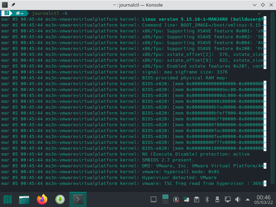Open the digital clock showing 00:46
276x207 pixels.
pos(264,200)
